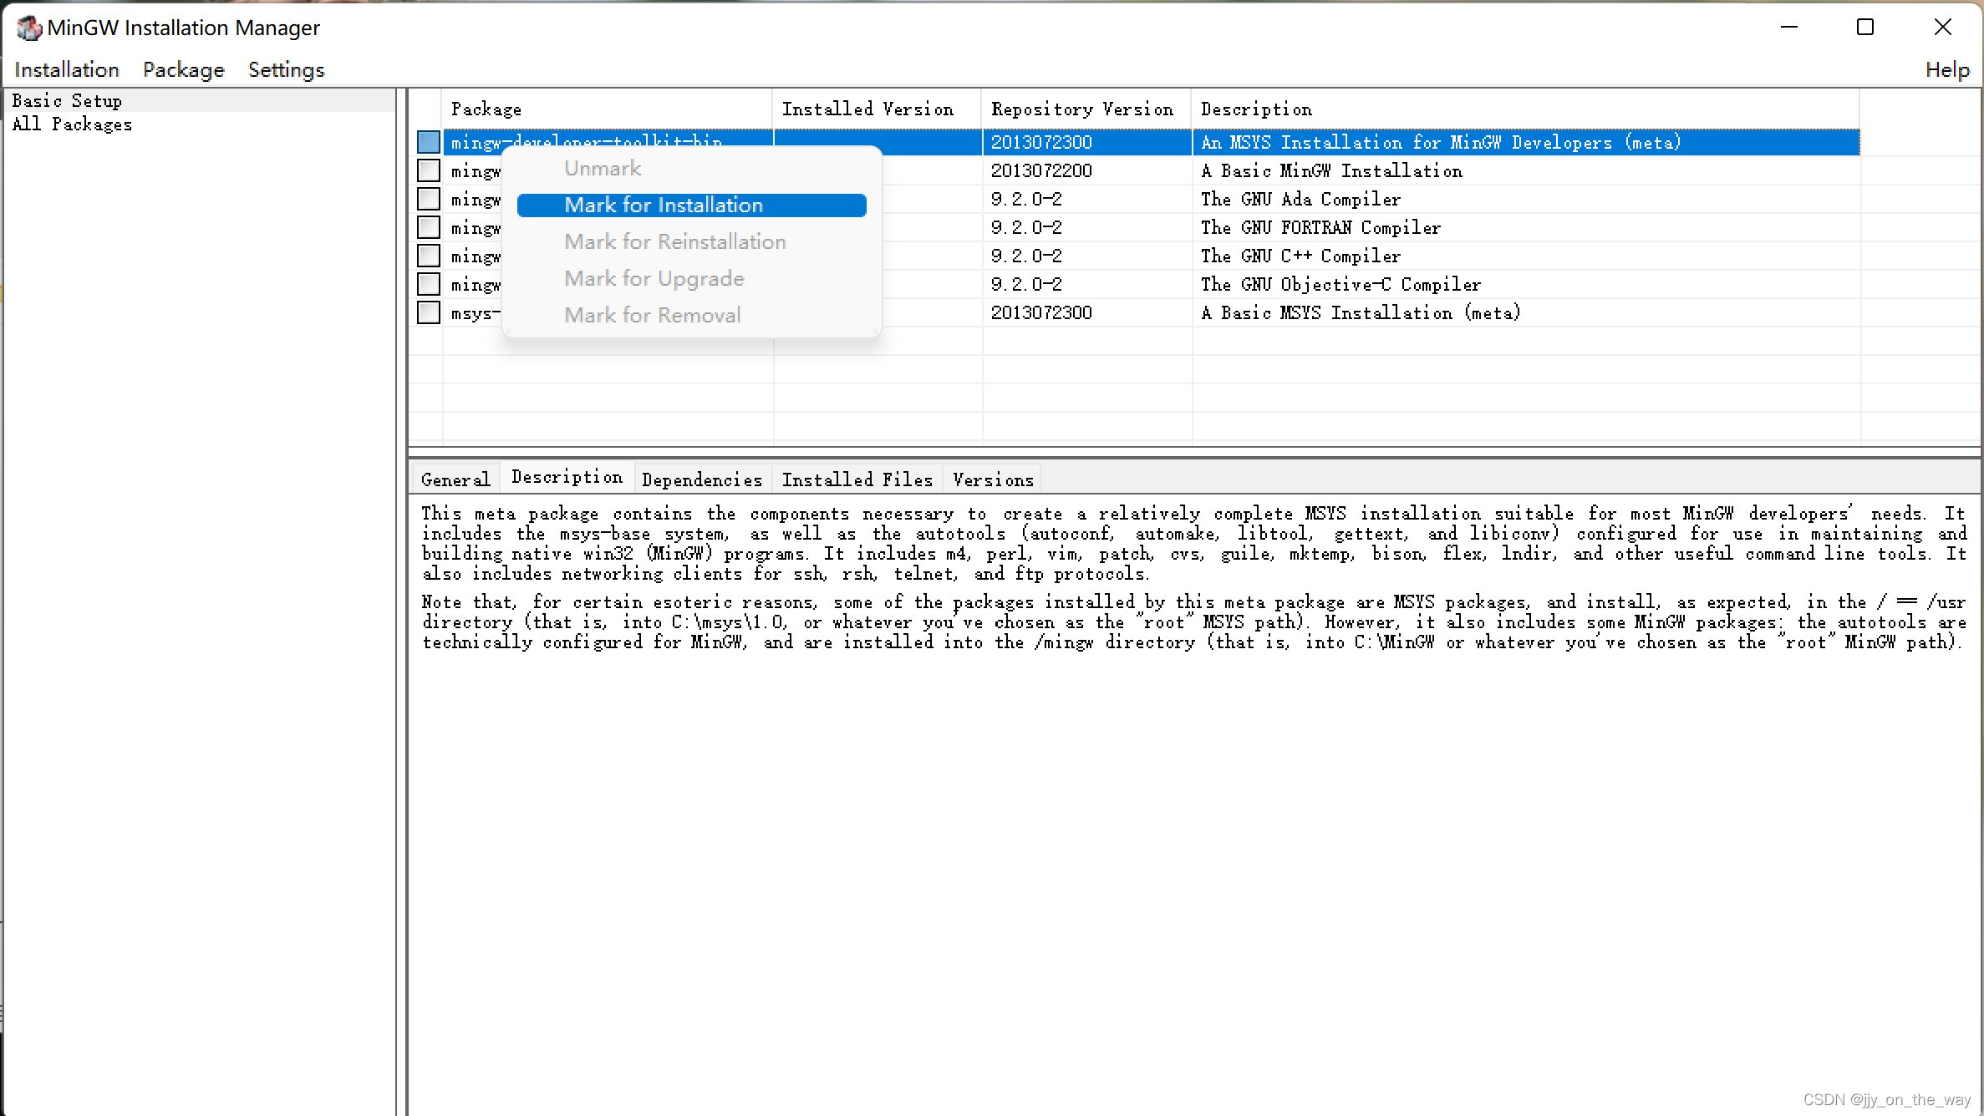This screenshot has width=1984, height=1116.
Task: Open the Settings menu
Action: pyautogui.click(x=286, y=70)
